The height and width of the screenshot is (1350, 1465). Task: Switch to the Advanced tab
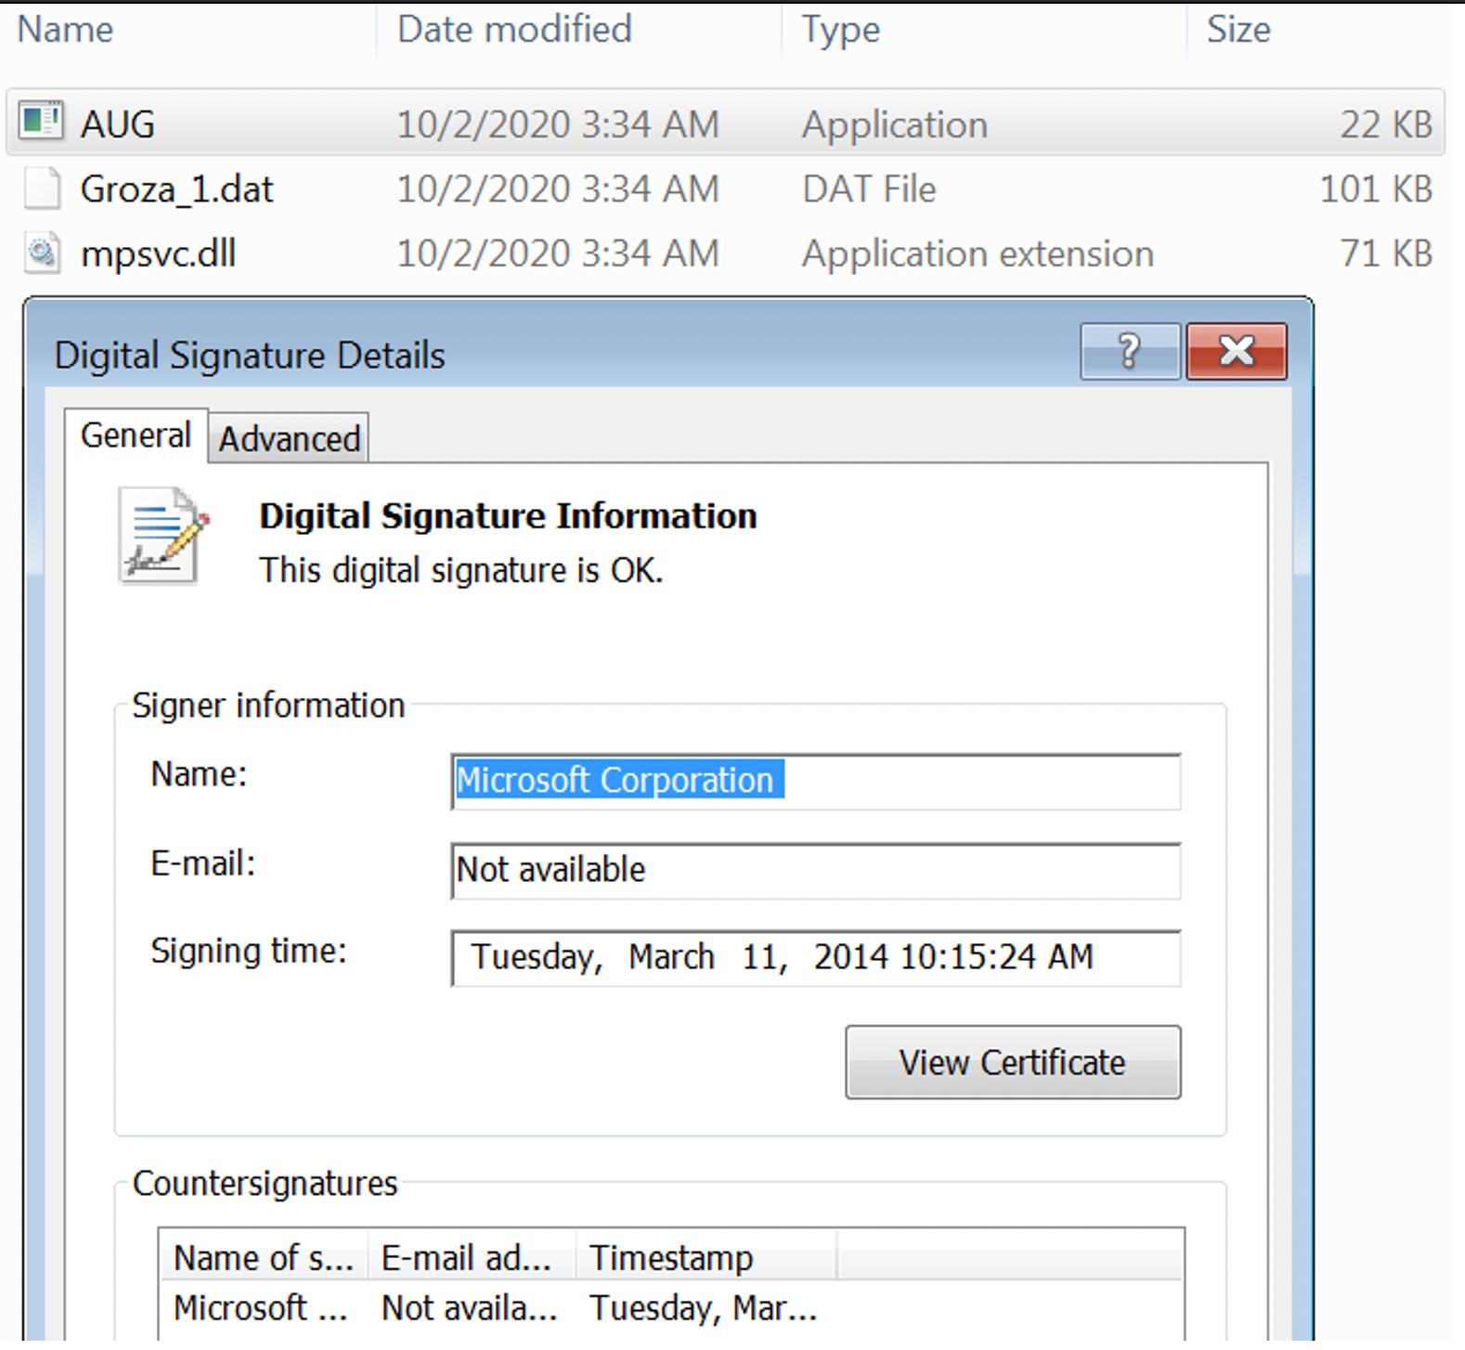click(289, 438)
